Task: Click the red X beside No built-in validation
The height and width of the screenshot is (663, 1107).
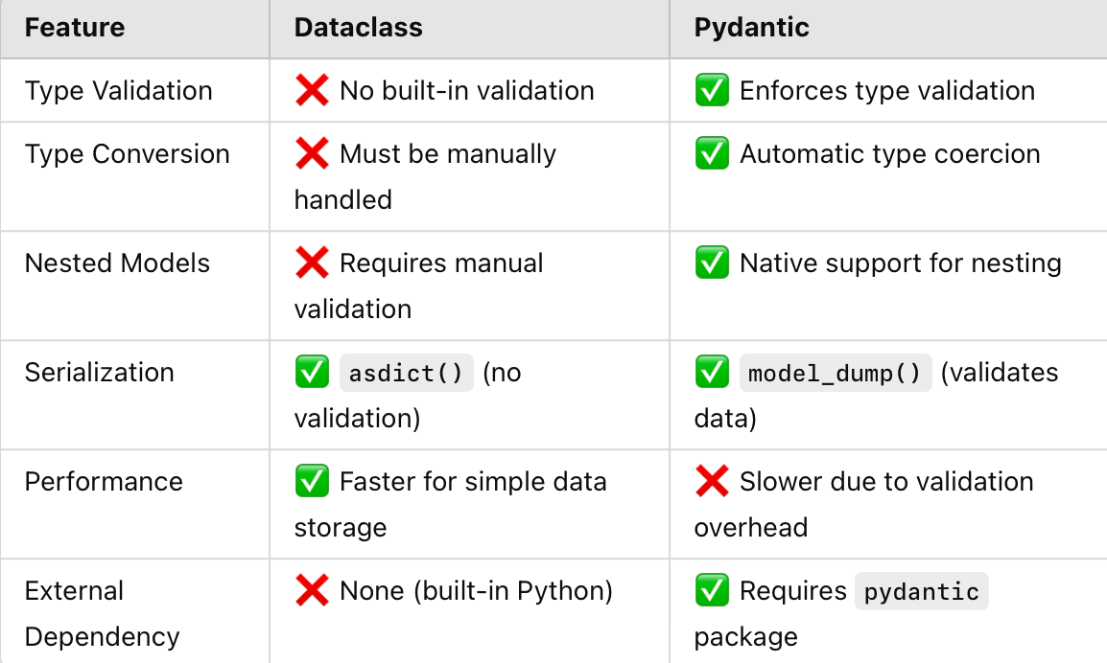Action: point(312,90)
